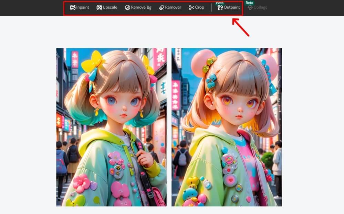Click the vertical divider before Outpaint
Viewport: 344px width, 214px height.
coord(211,8)
